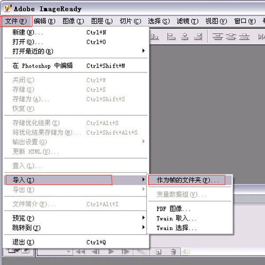Open the looping options dropdown arrow
Image resolution: width=265 pixels, height=265 pixels.
tap(68, 252)
